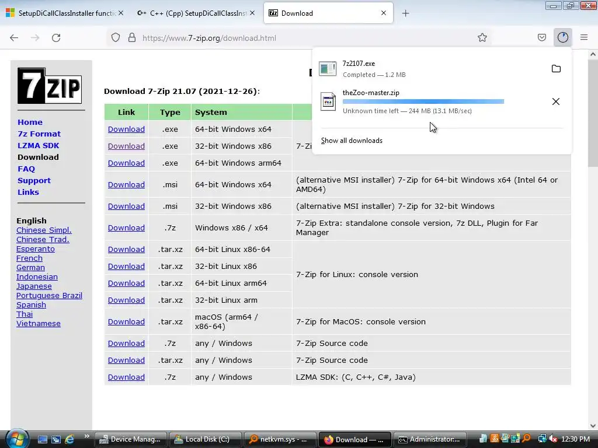Open the Administrator command prompt taskbar item

click(x=429, y=439)
